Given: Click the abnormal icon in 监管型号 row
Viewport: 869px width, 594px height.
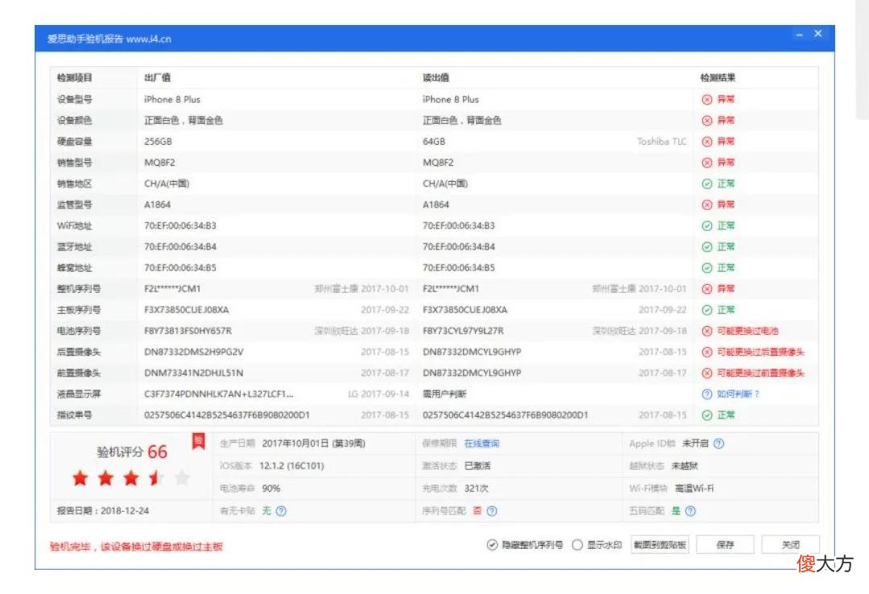Looking at the screenshot, I should coord(706,205).
